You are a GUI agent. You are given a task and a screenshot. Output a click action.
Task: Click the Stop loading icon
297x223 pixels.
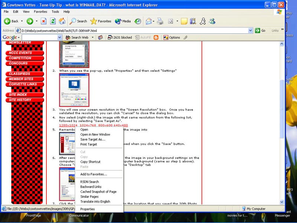[x=44, y=21]
